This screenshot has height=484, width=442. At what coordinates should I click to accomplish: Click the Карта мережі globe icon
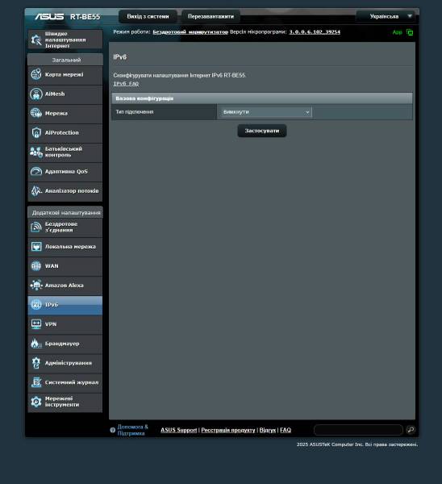(x=36, y=74)
